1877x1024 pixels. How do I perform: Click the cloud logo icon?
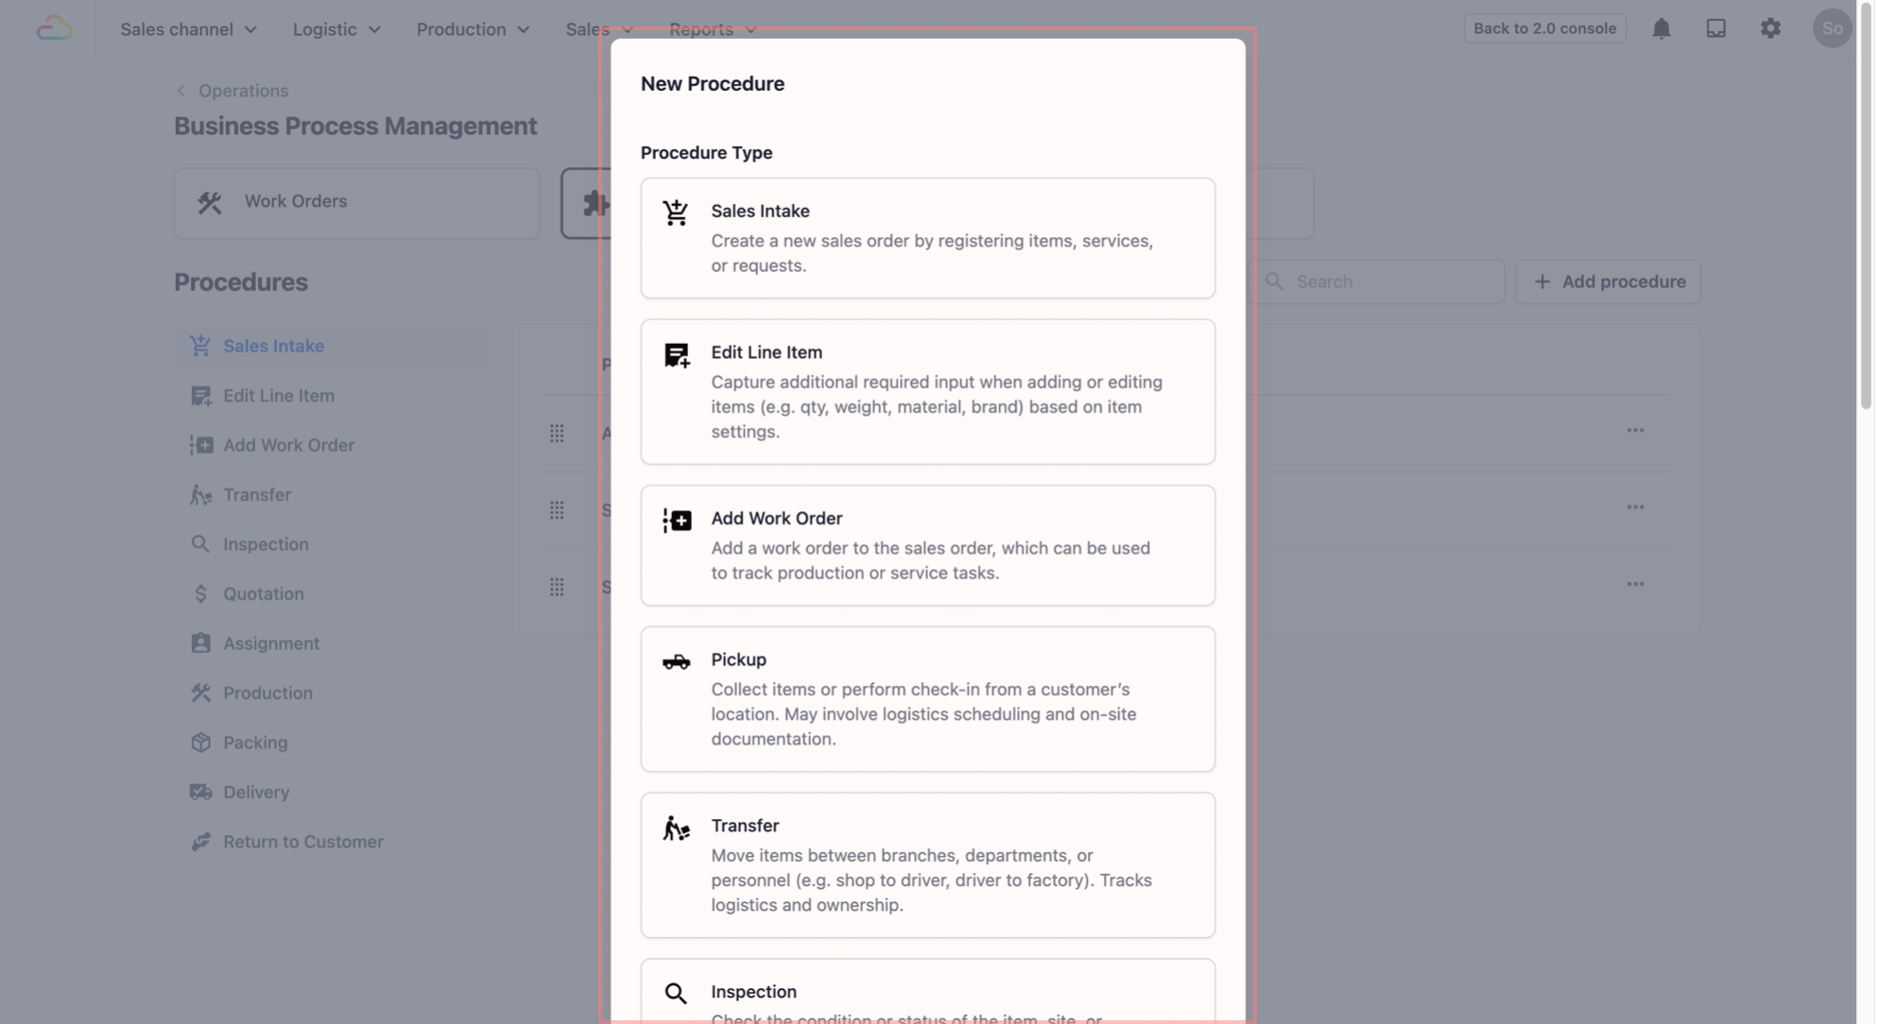[x=54, y=28]
